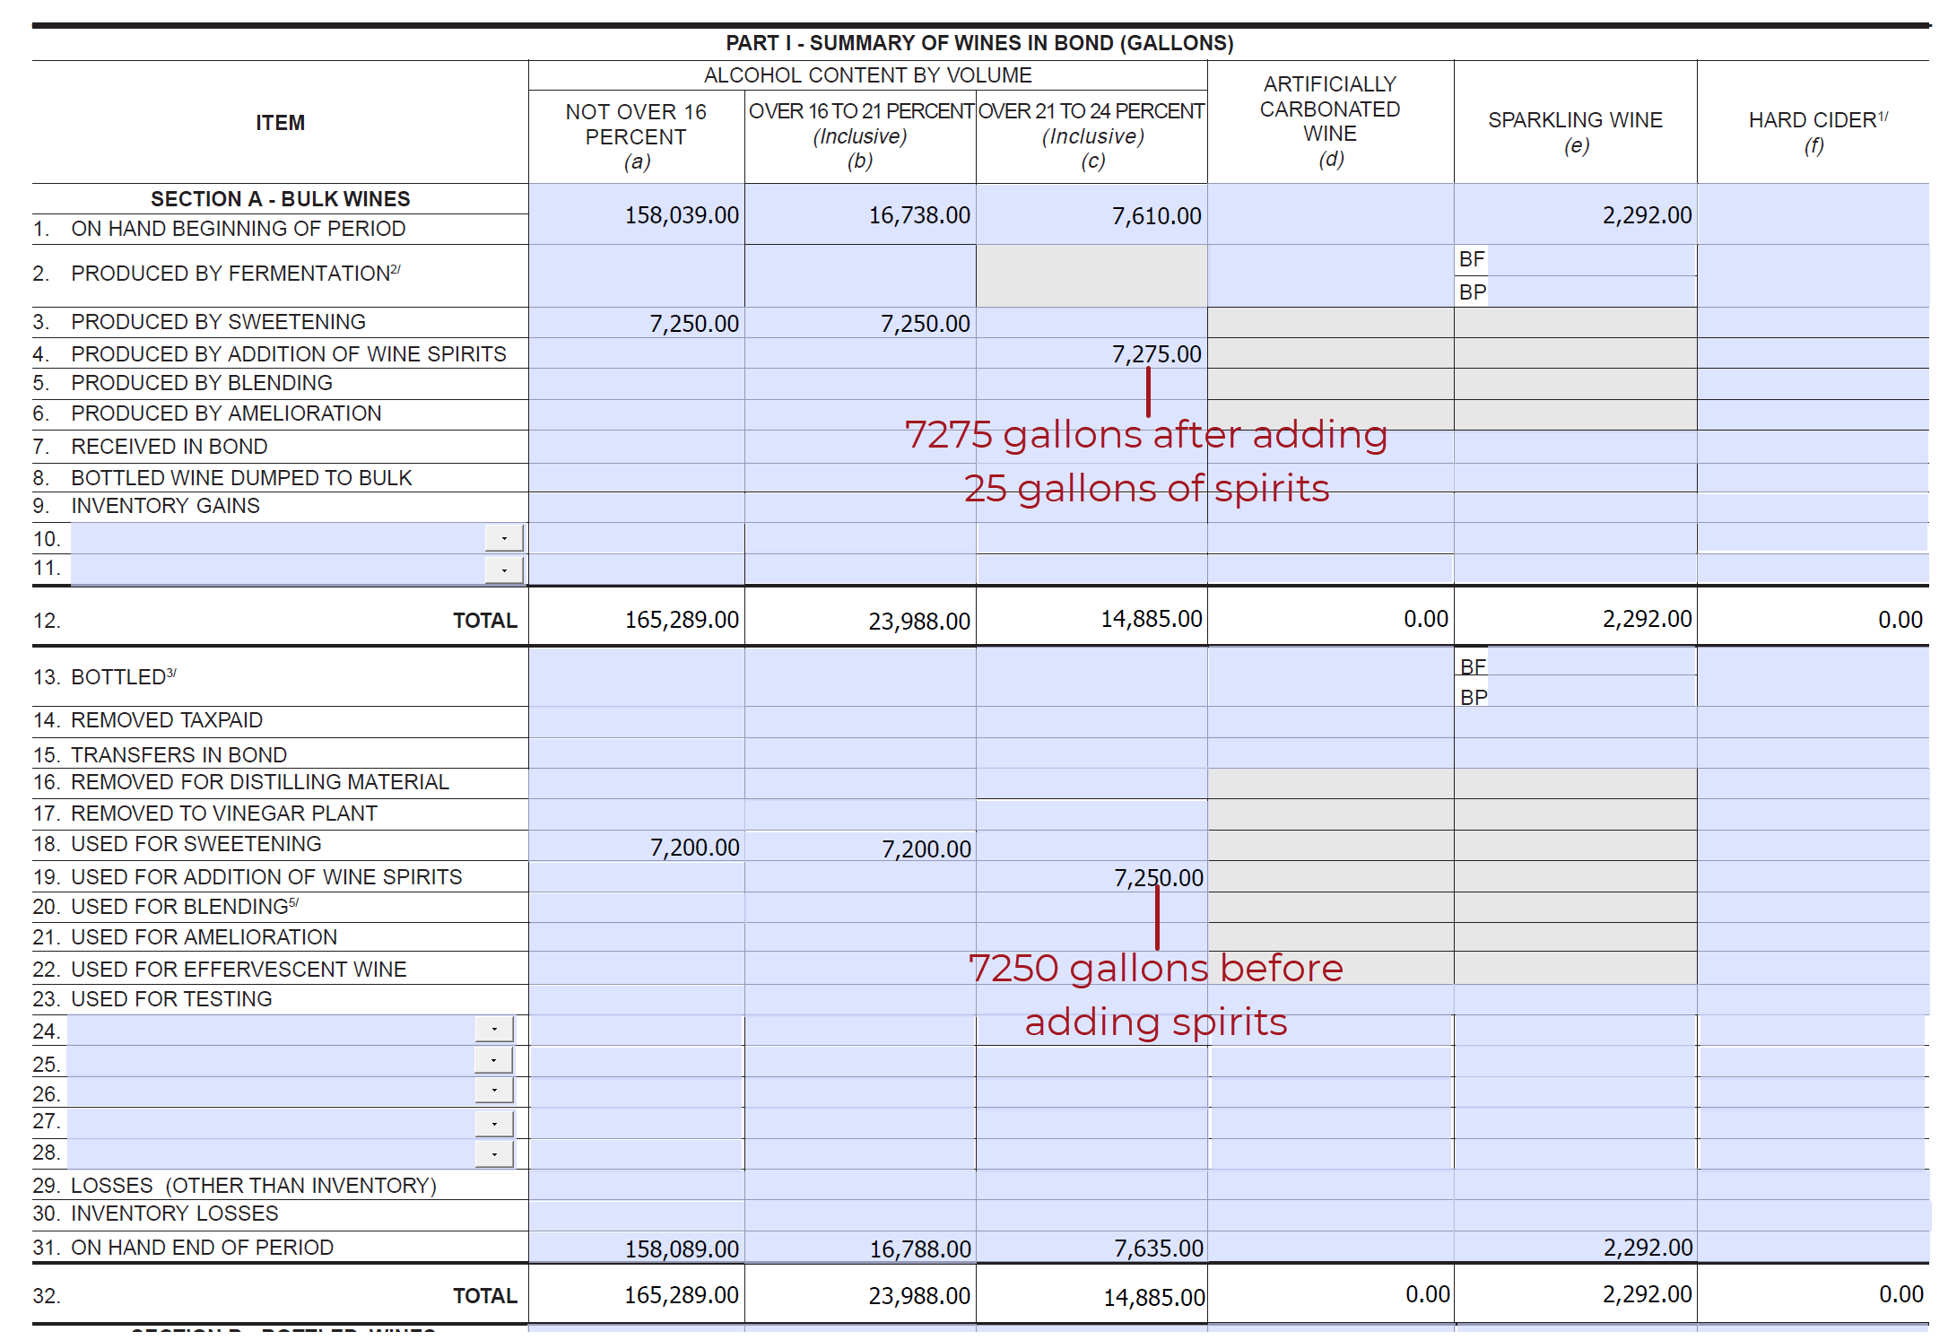Click Transfers in Bond column (b) field
1948x1340 pixels.
[x=860, y=753]
